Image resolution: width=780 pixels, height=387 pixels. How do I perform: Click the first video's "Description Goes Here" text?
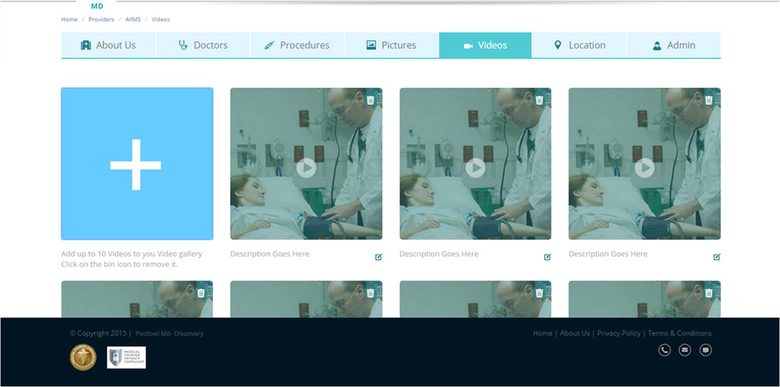(x=270, y=254)
